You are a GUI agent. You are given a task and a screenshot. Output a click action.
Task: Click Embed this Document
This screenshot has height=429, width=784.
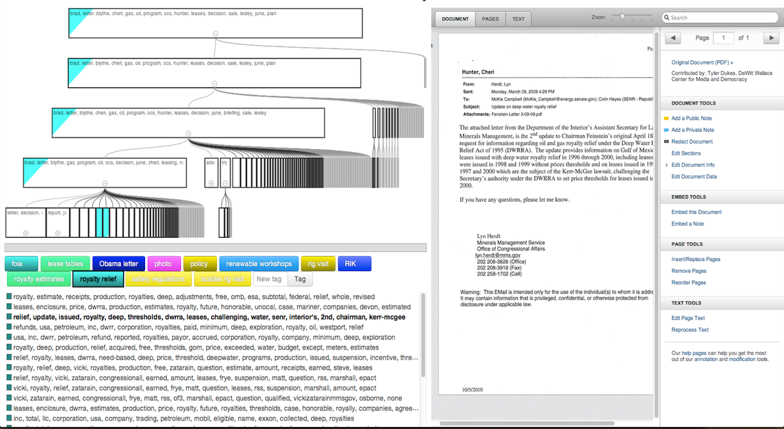click(696, 212)
